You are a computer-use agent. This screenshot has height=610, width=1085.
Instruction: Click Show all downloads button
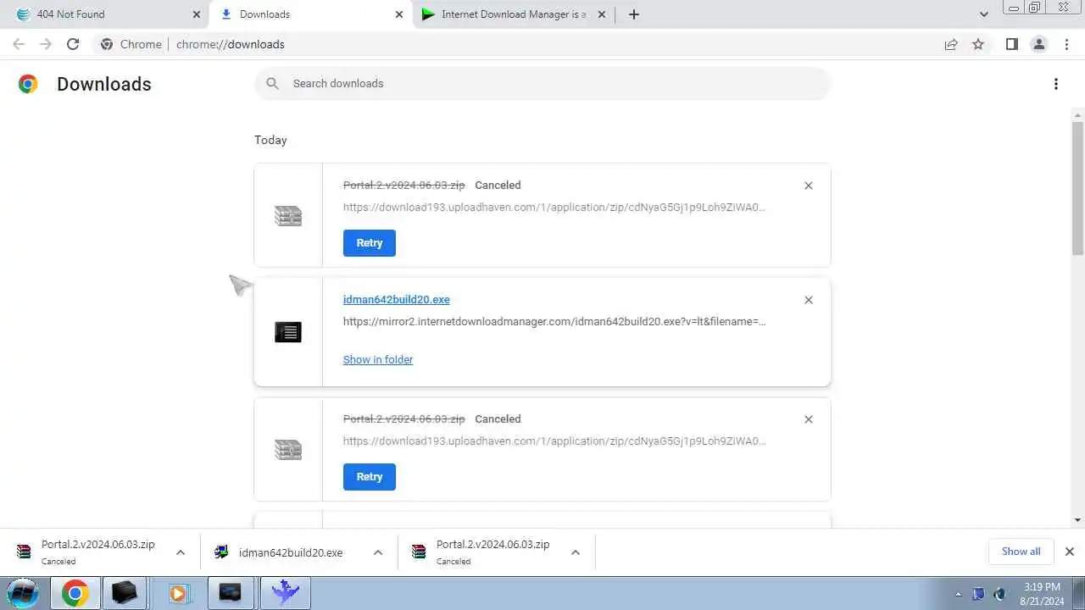pos(1021,552)
